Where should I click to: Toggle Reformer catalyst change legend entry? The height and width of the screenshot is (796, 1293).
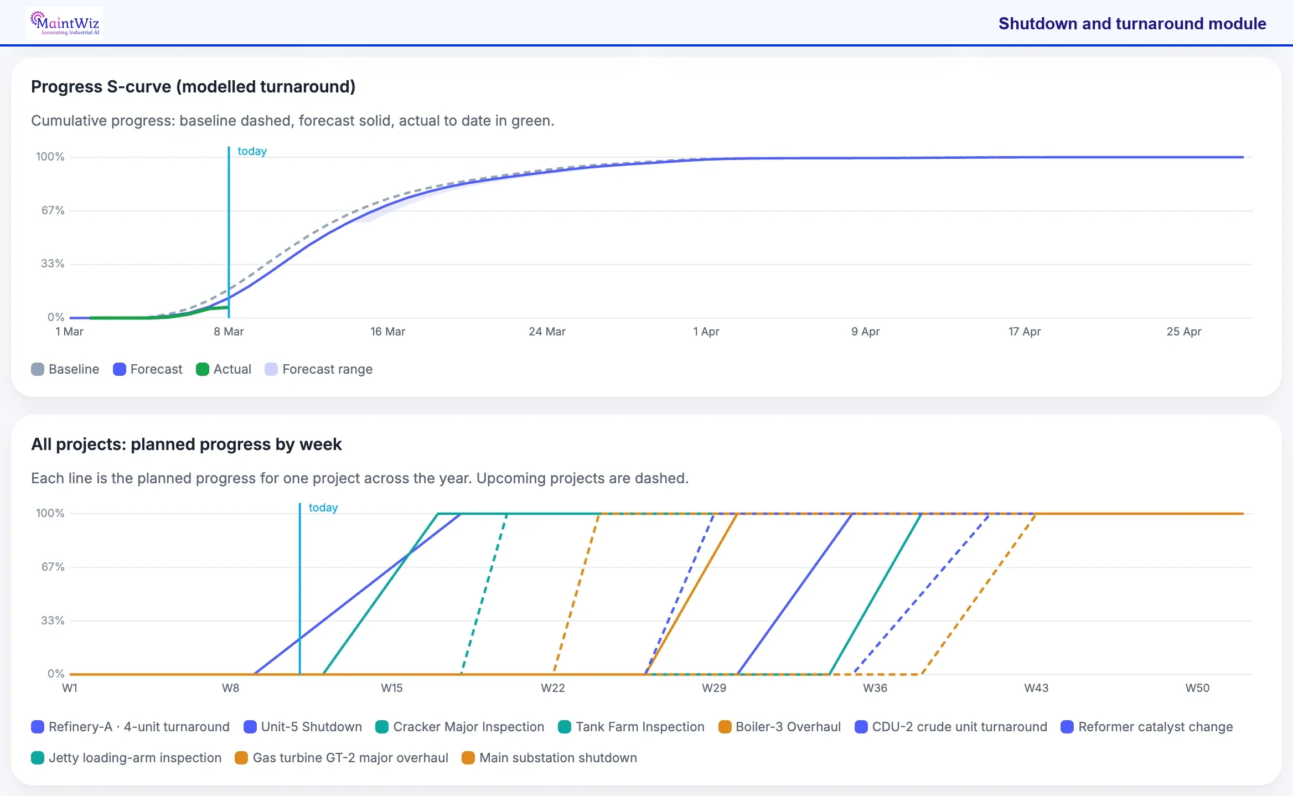1147,727
